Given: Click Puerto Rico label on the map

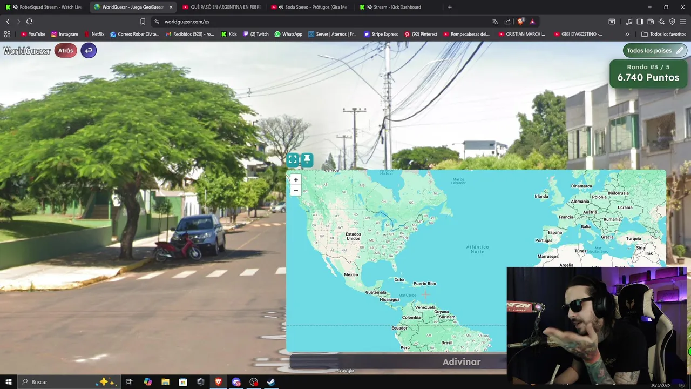Looking at the screenshot, I should tap(424, 283).
